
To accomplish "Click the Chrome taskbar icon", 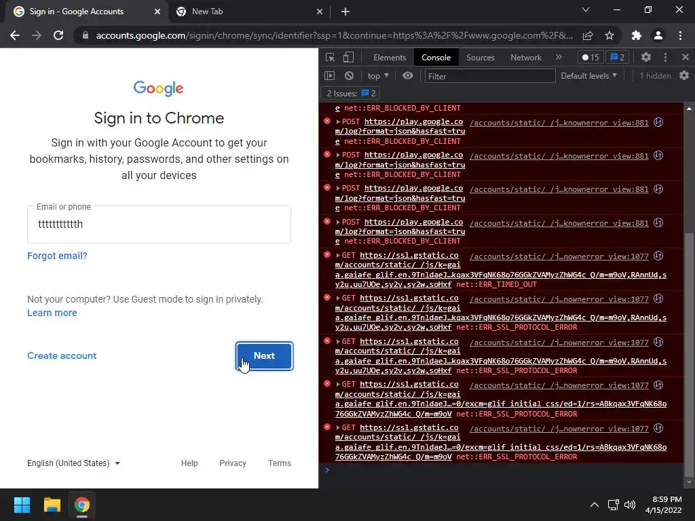I will (x=82, y=505).
